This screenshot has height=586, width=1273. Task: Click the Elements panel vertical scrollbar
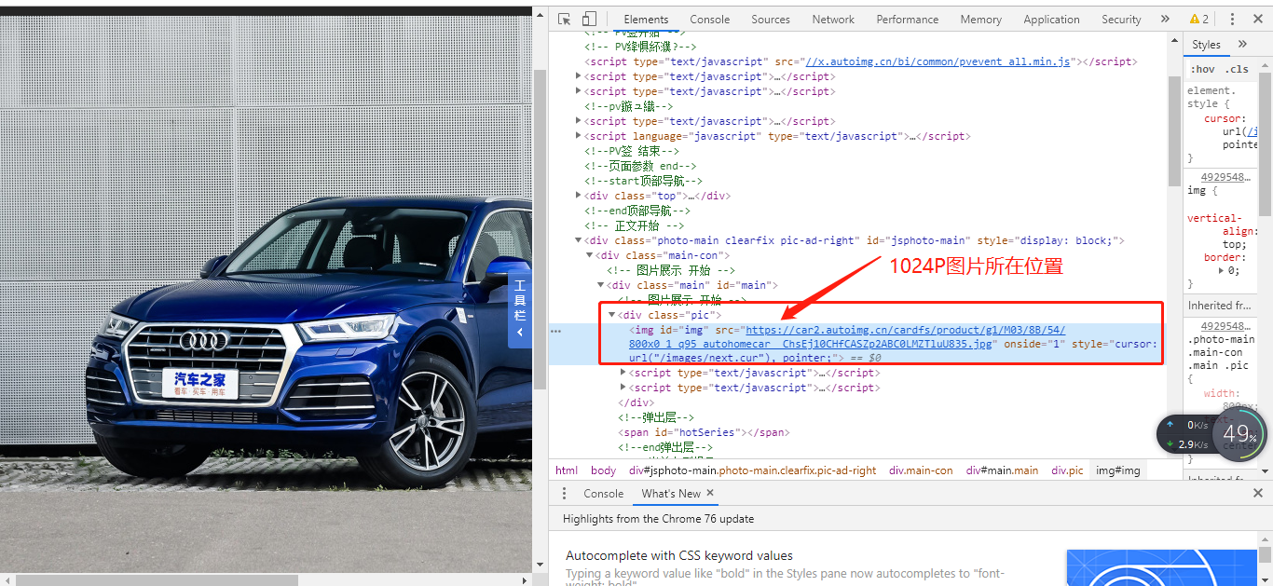pyautogui.click(x=1174, y=130)
